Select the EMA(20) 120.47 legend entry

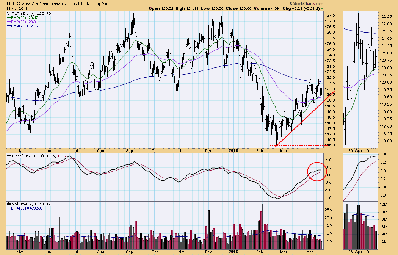click(x=24, y=18)
